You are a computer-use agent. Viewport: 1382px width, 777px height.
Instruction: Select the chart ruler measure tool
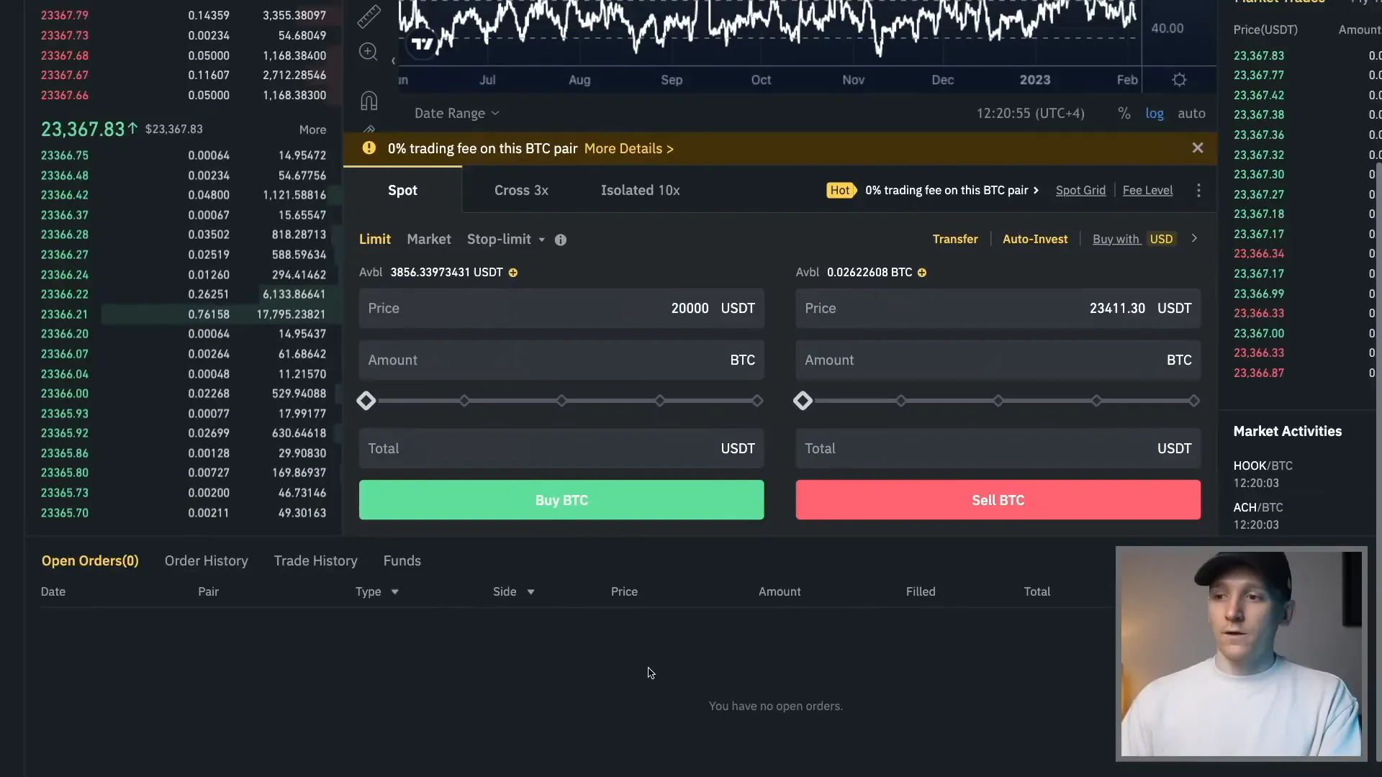pos(369,17)
